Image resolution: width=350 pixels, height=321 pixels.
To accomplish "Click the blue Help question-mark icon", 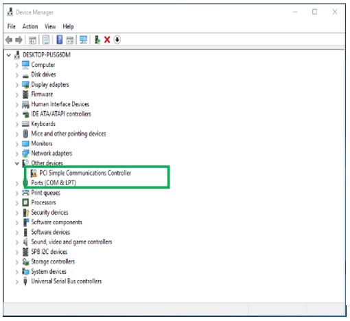I will pos(60,40).
